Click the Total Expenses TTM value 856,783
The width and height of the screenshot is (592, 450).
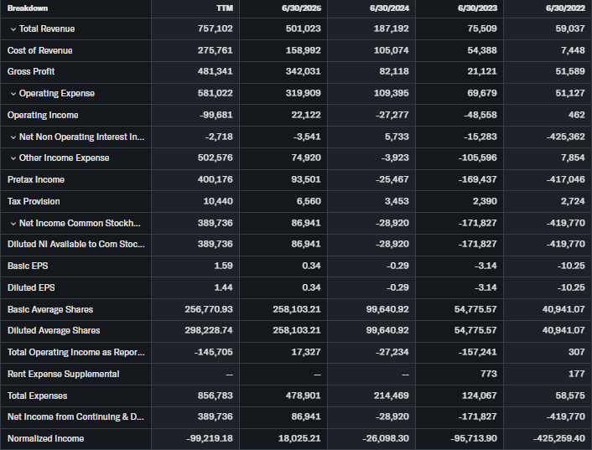(216, 396)
